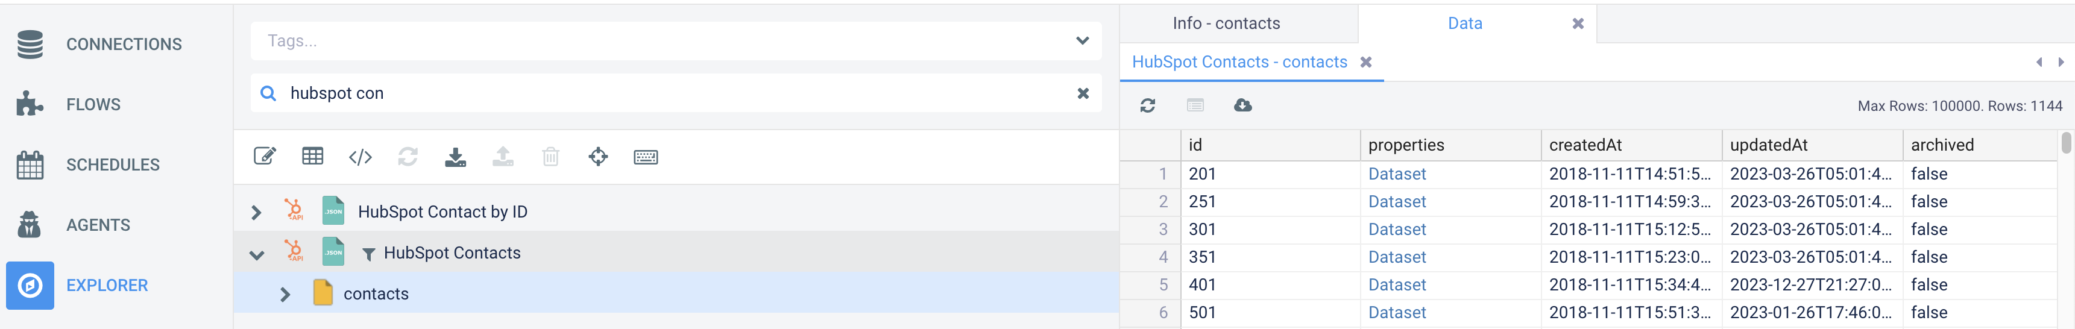The height and width of the screenshot is (329, 2075).
Task: Click the edit pencil icon in toolbar
Action: (x=265, y=156)
